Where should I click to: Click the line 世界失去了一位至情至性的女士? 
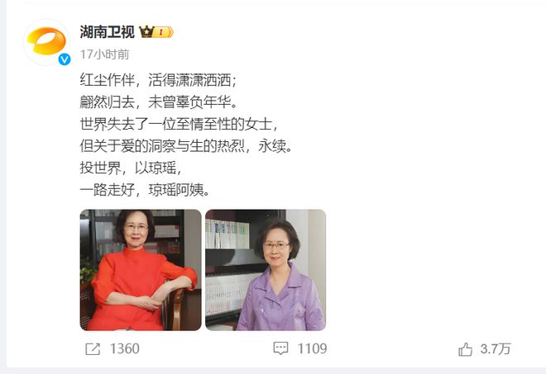click(180, 124)
